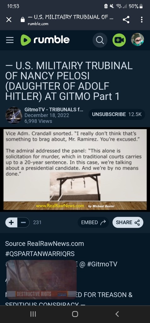Close the browser tab with X icon
The height and width of the screenshot is (323, 150).
(9, 20)
